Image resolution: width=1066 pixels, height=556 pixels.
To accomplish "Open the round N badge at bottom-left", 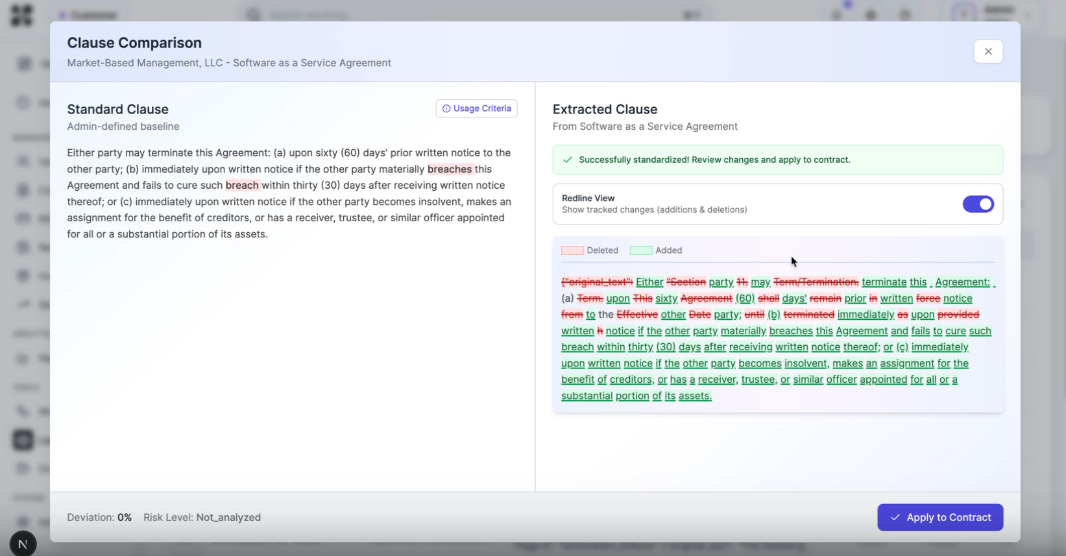I will pyautogui.click(x=23, y=544).
